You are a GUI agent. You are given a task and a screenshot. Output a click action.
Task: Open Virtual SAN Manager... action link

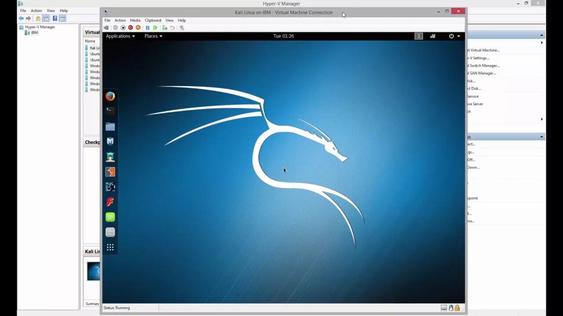[x=482, y=73]
